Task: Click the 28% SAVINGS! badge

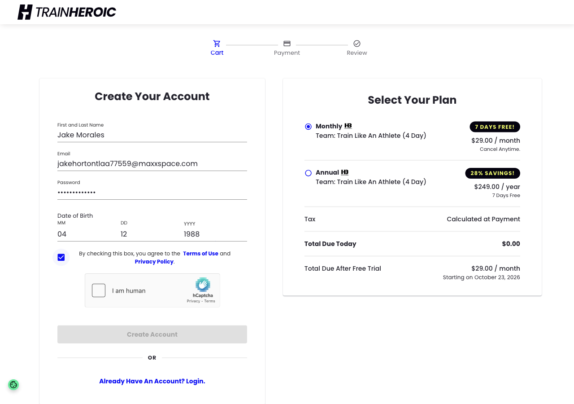Action: [x=492, y=173]
